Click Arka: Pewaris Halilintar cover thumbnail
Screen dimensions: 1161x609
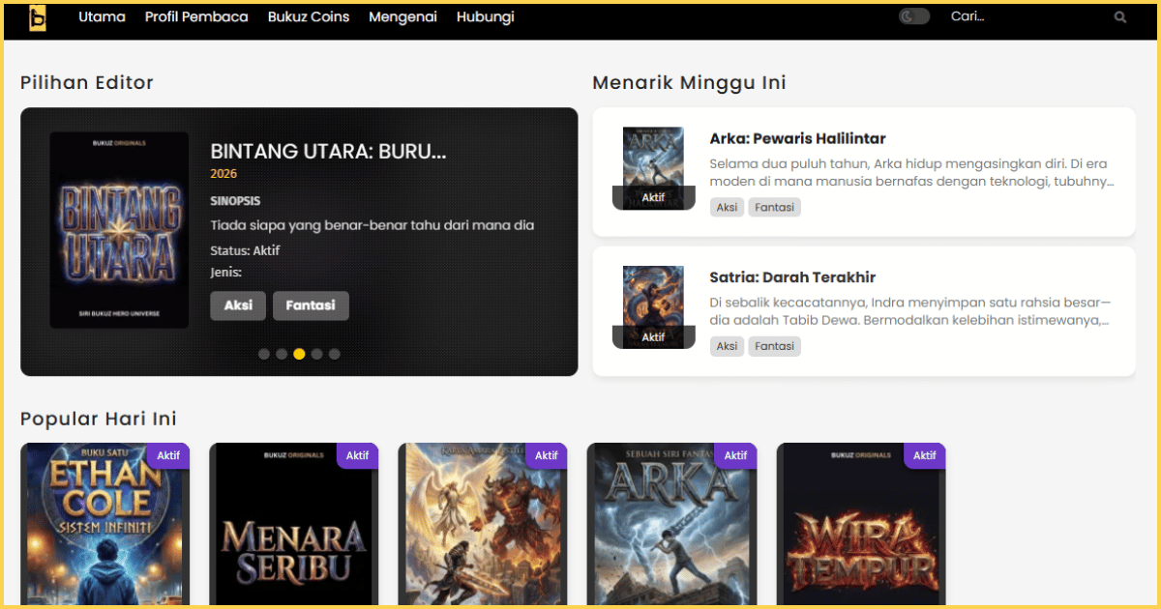pos(653,168)
